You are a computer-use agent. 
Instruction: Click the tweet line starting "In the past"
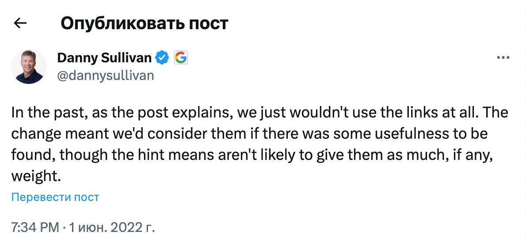click(x=259, y=113)
